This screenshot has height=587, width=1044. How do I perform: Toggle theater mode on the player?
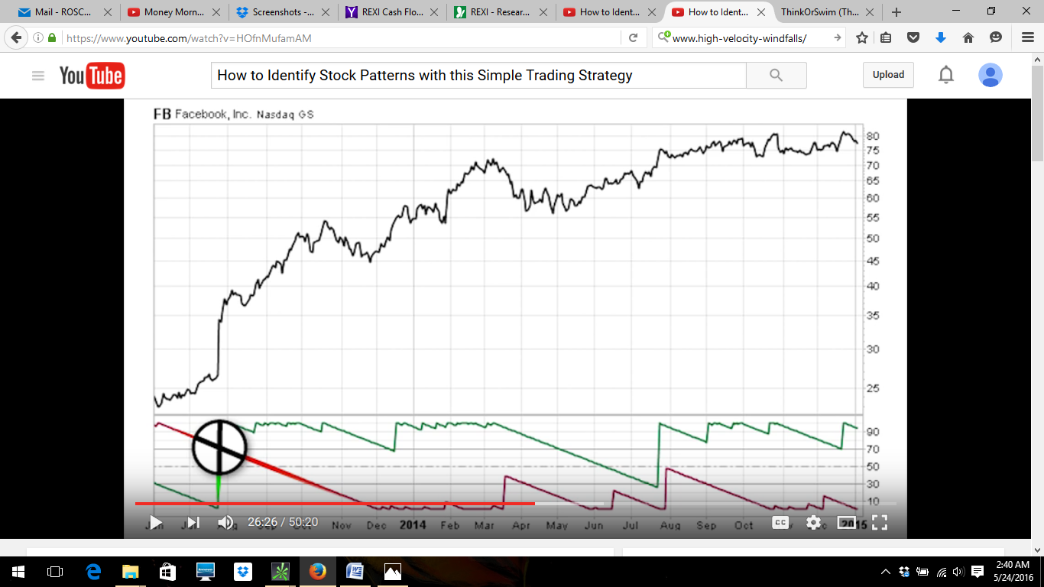(847, 523)
